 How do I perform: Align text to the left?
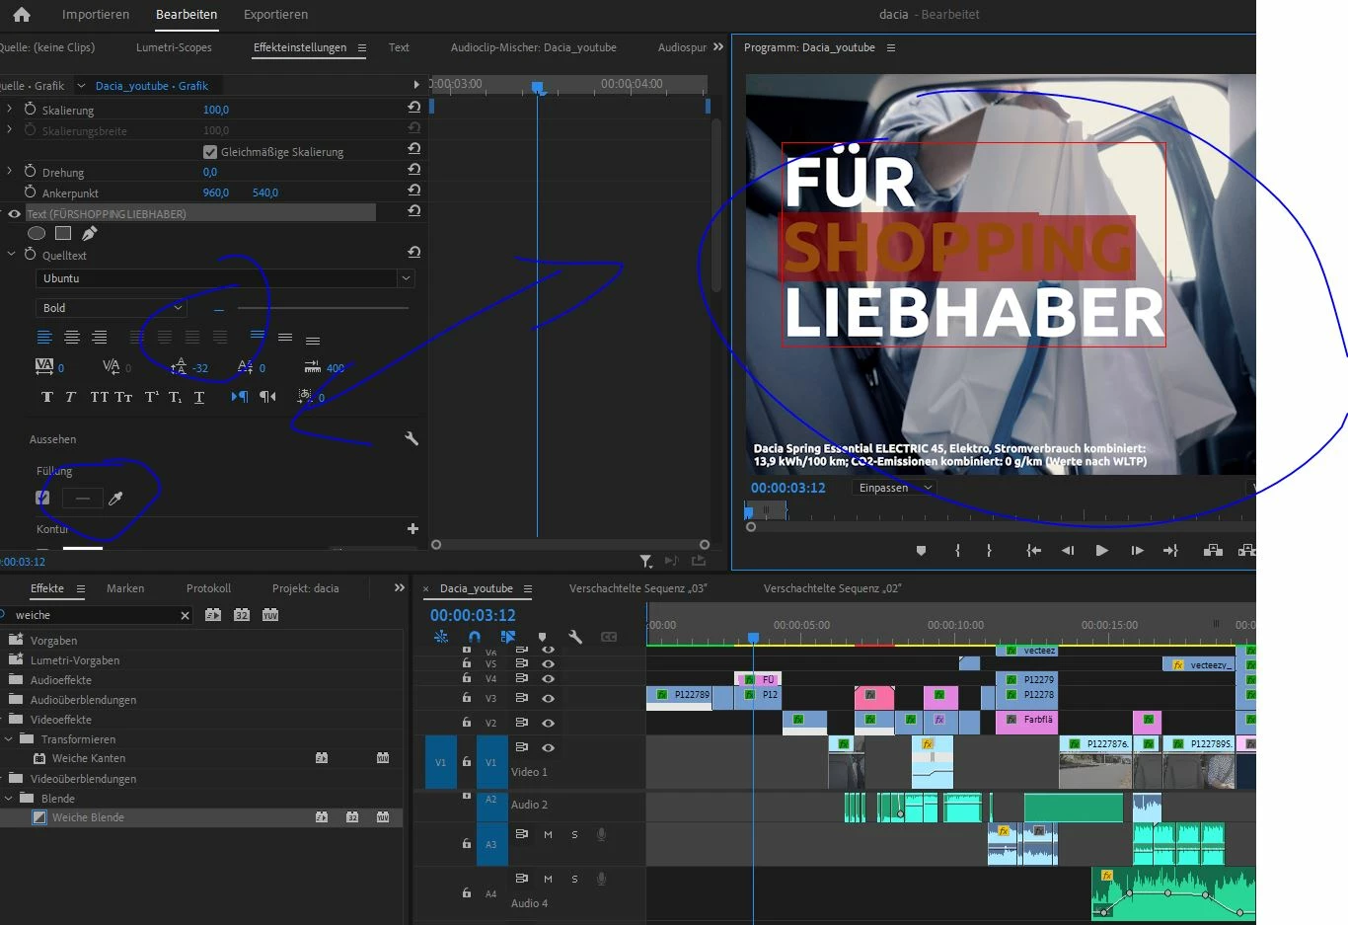[x=44, y=338]
